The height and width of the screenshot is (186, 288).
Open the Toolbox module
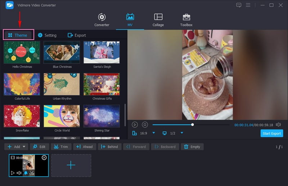(x=186, y=20)
